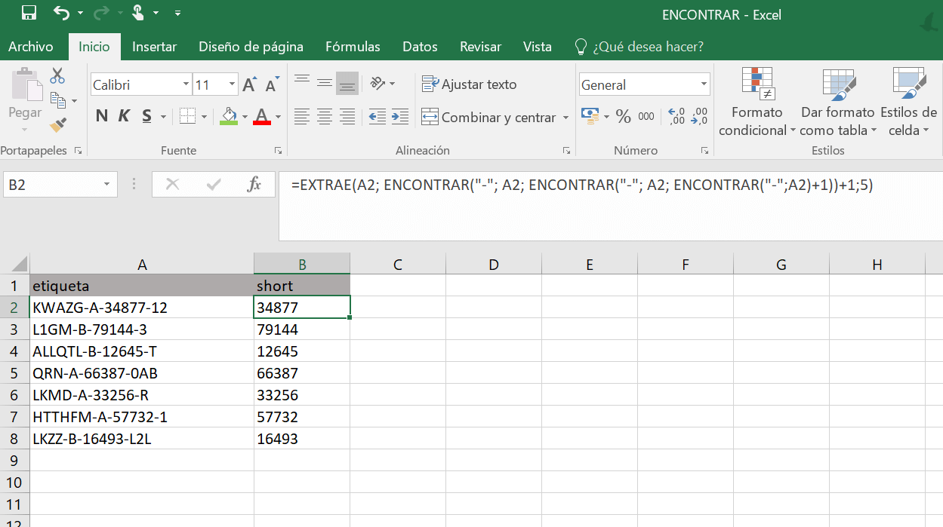The height and width of the screenshot is (527, 943).
Task: Click the fx Insert Function icon
Action: coord(254,184)
